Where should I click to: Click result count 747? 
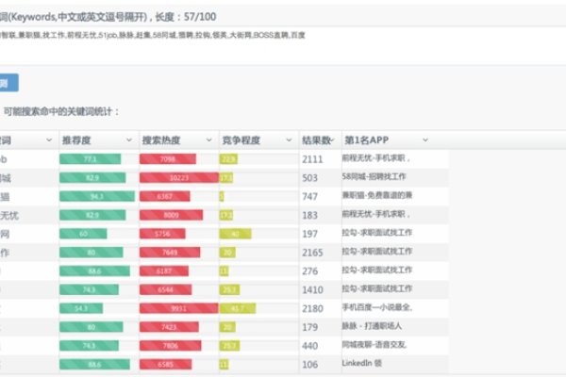(x=309, y=197)
